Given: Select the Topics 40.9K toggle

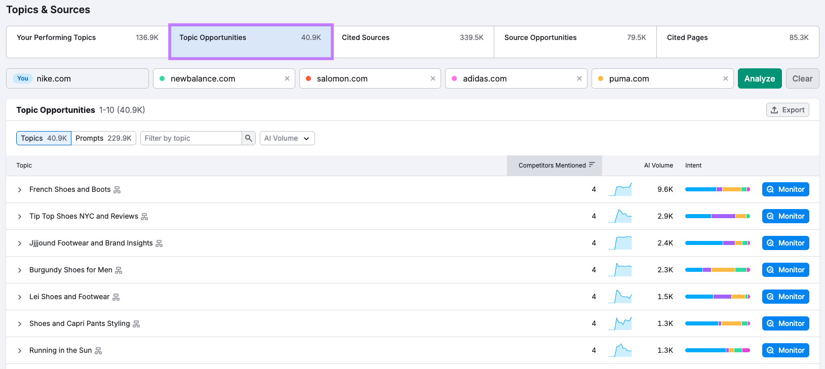Looking at the screenshot, I should coord(44,138).
